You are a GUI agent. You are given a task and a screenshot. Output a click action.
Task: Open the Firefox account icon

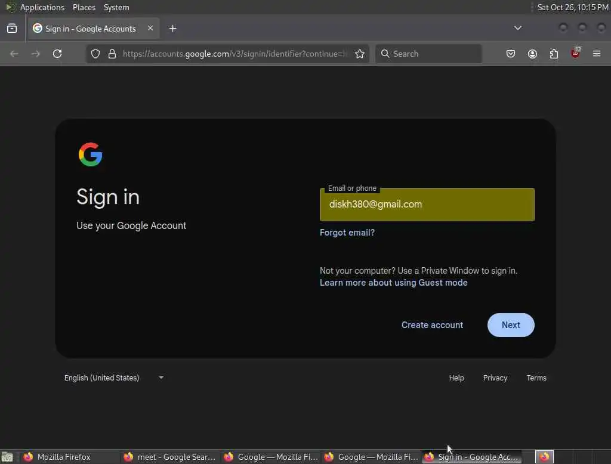coord(532,54)
